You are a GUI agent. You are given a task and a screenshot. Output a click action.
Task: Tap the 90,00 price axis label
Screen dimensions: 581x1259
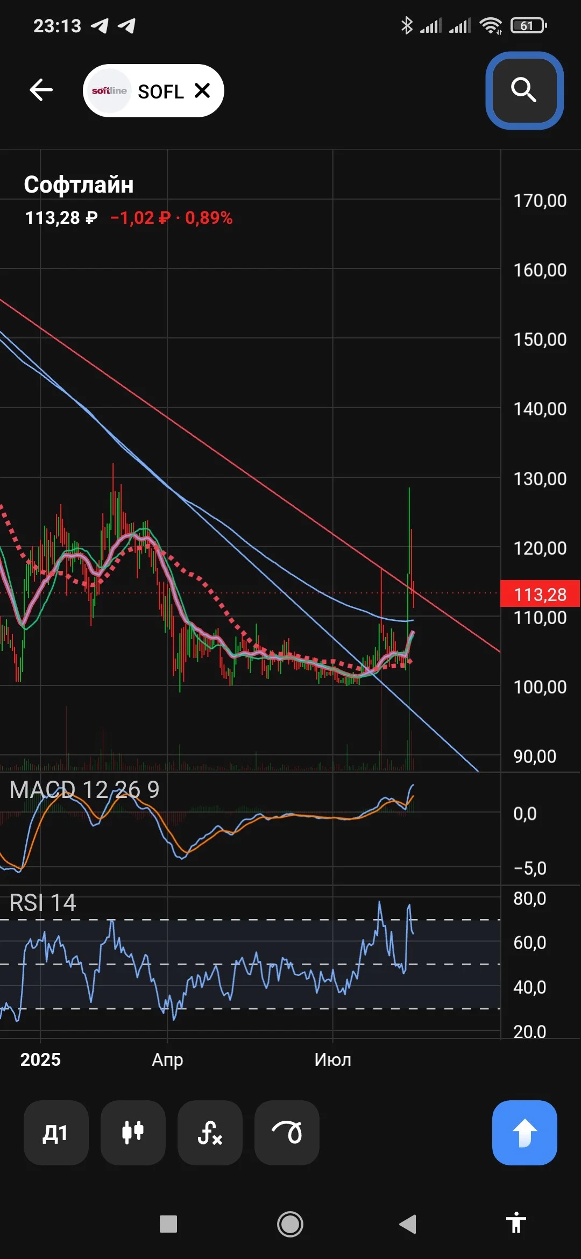point(535,756)
